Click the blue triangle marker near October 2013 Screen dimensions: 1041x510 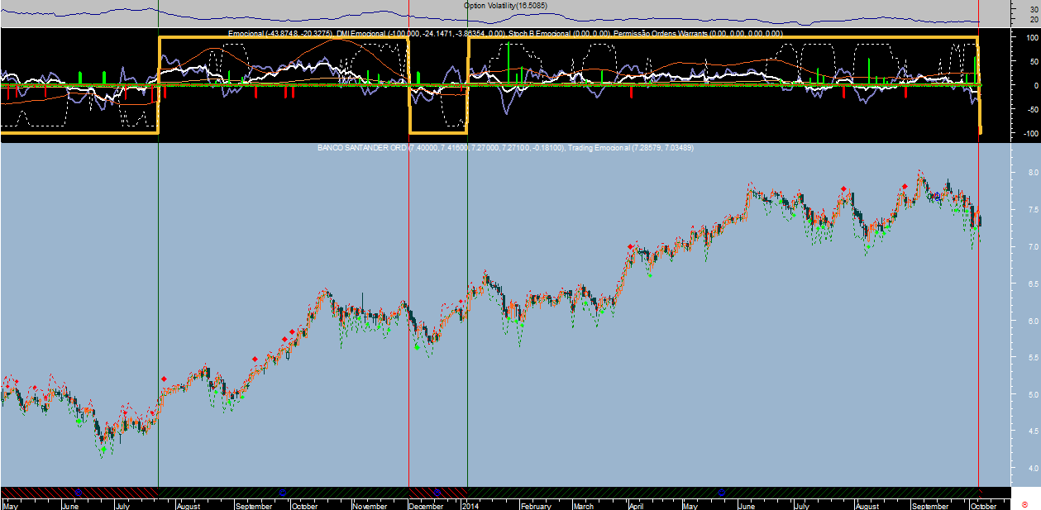283,492
